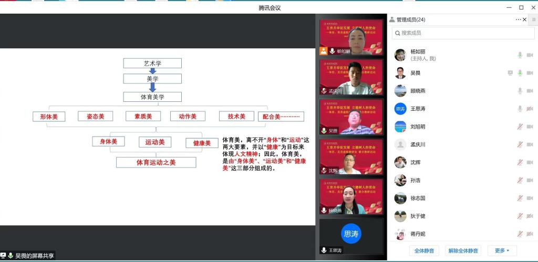Click 孙浩's camera icon in member list
The width and height of the screenshot is (538, 262).
click(530, 180)
